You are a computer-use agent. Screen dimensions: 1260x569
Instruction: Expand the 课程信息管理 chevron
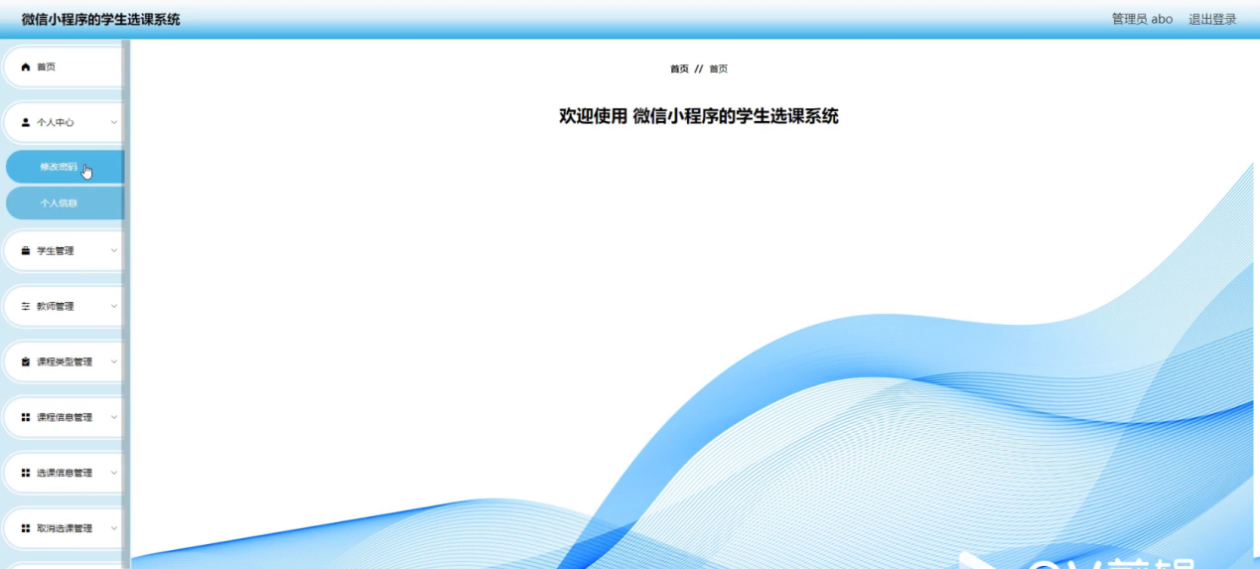114,418
